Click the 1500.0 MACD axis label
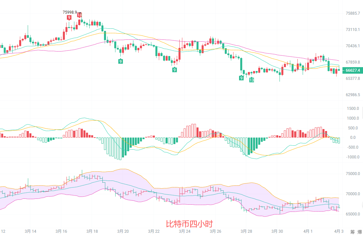363x235 pixels. point(353,109)
